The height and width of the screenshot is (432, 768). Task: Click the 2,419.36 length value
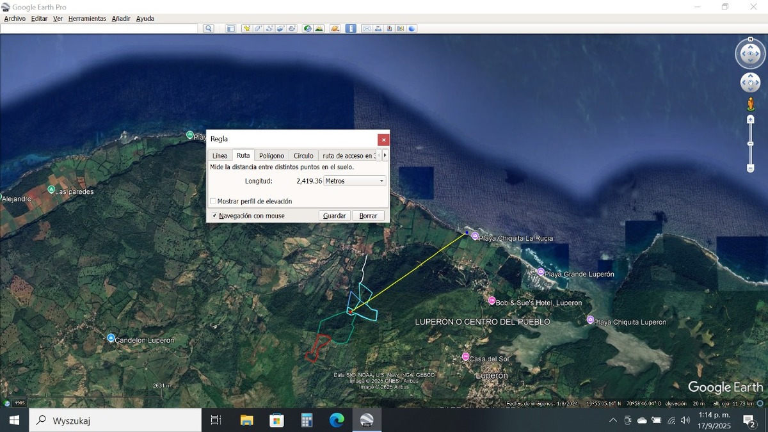click(x=309, y=181)
